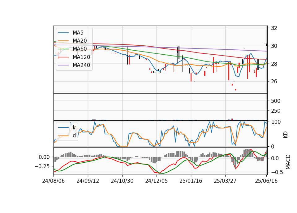The width and height of the screenshot is (297, 213).
Task: Click the MACD right axis value −0.5
Action: point(277,172)
